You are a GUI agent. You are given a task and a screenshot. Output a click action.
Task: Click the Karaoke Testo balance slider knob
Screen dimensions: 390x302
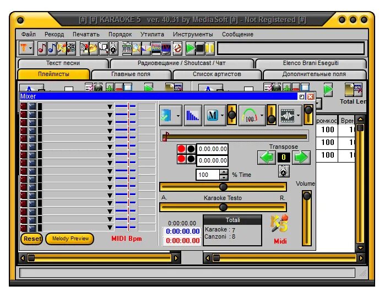[x=223, y=207]
